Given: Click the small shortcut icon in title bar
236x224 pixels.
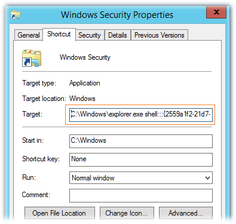Looking at the screenshot, I should click(x=16, y=15).
